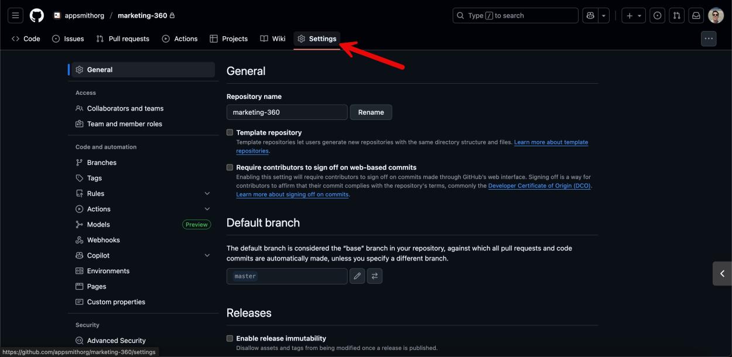Open the create new dropdown arrow

click(639, 15)
